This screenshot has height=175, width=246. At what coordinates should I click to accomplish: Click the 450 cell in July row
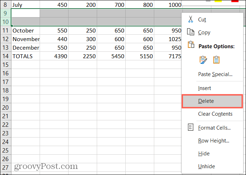pos(54,5)
